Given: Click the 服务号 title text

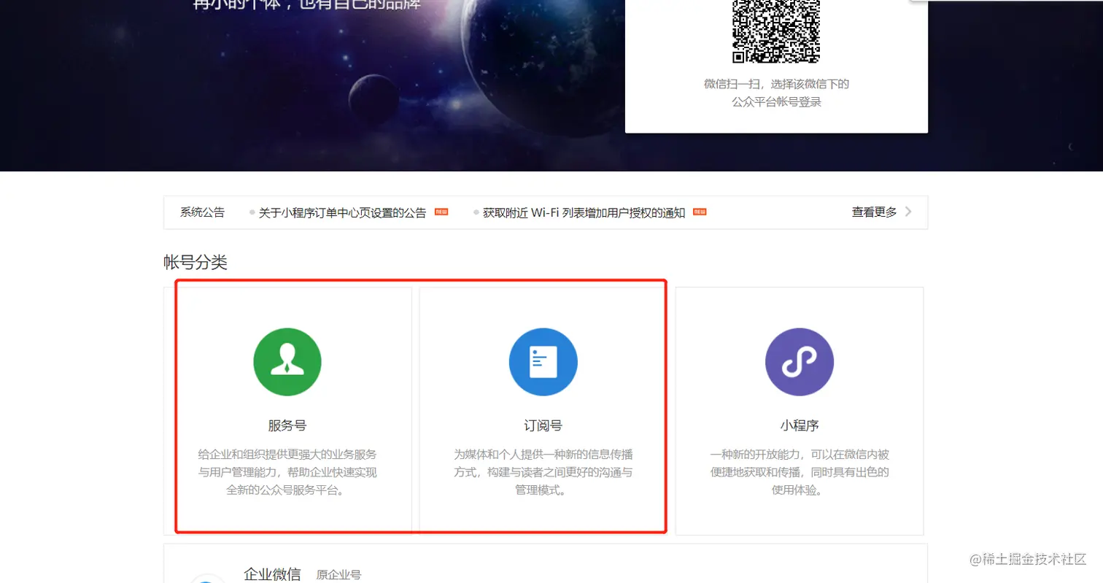Looking at the screenshot, I should 287,426.
